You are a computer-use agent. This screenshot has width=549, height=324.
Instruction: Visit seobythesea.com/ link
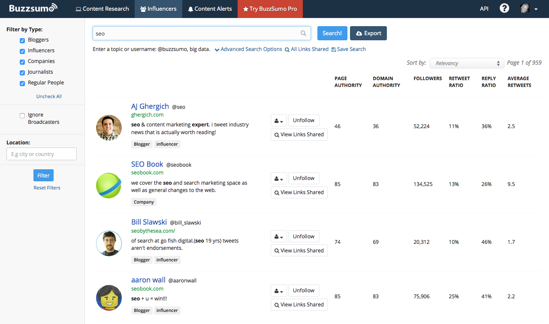[153, 231]
